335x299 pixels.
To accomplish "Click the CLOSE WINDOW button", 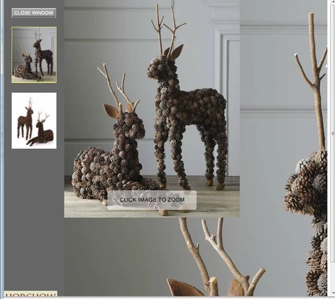I will point(34,13).
